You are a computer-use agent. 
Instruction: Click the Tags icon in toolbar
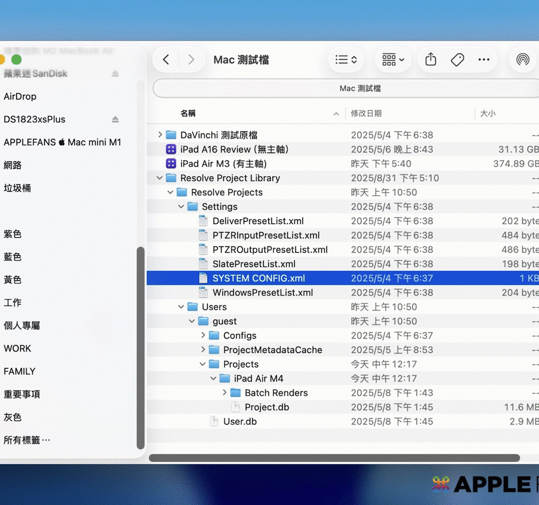tap(457, 60)
